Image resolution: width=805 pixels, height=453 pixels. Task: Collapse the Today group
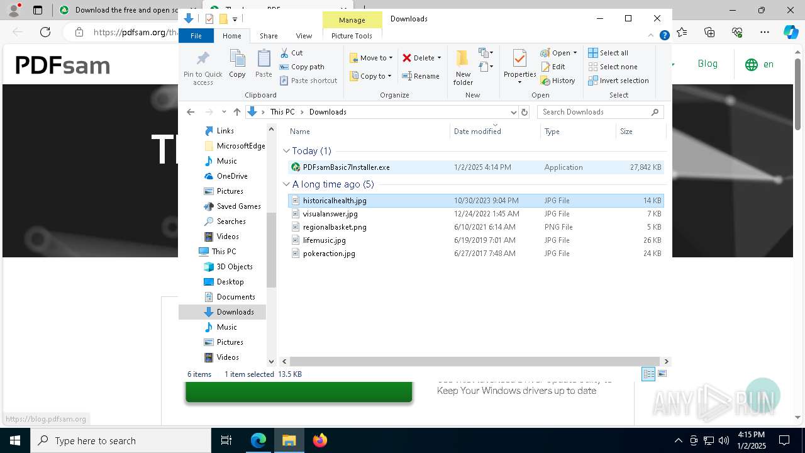(287, 151)
